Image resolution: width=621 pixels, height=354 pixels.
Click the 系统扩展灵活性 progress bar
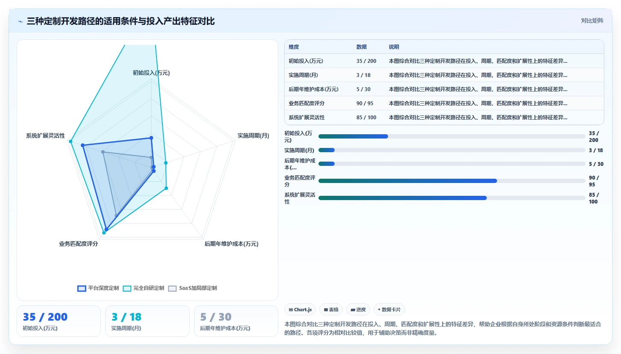click(x=452, y=198)
